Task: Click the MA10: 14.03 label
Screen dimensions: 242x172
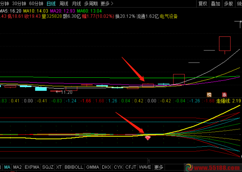Action: click(x=36, y=11)
